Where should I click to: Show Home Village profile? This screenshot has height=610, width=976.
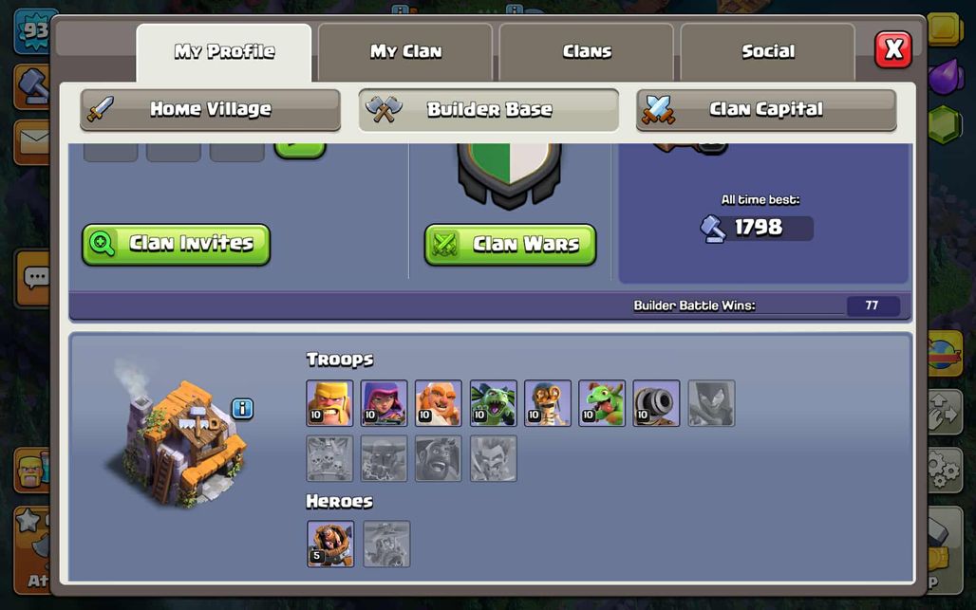point(211,109)
